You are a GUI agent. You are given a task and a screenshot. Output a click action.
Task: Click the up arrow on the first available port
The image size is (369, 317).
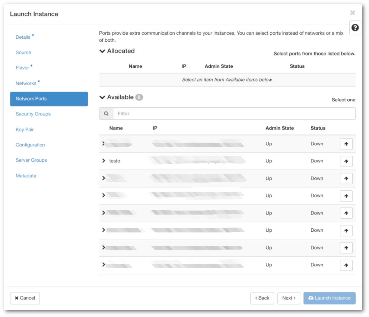pyautogui.click(x=346, y=144)
